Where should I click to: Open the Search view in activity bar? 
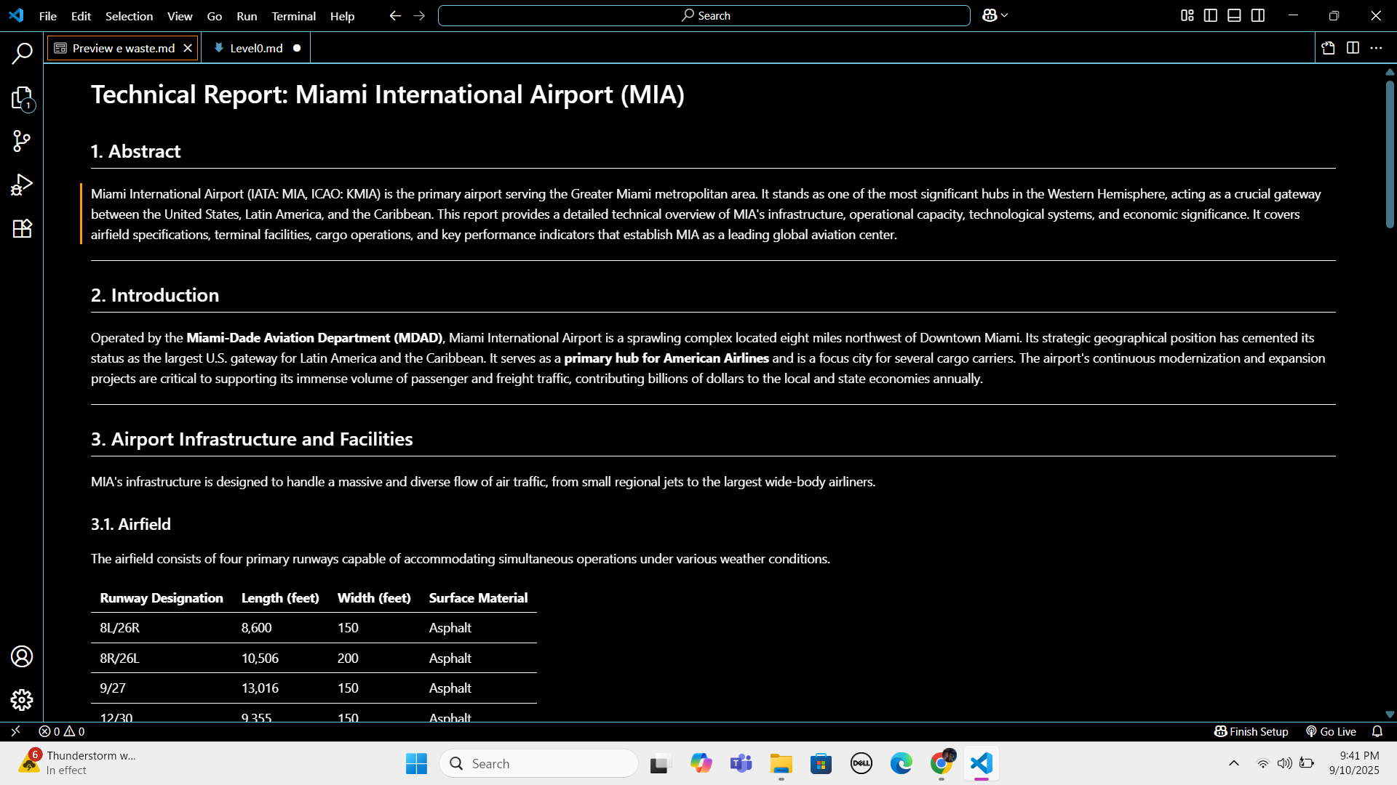point(22,53)
